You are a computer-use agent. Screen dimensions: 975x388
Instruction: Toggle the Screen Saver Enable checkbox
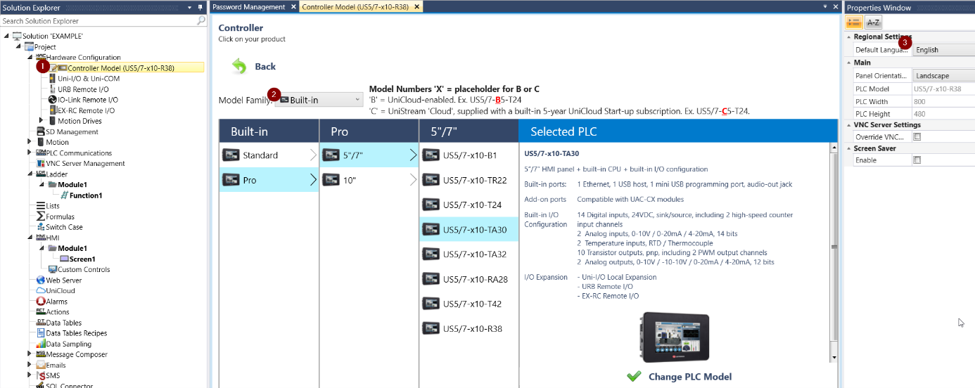917,160
